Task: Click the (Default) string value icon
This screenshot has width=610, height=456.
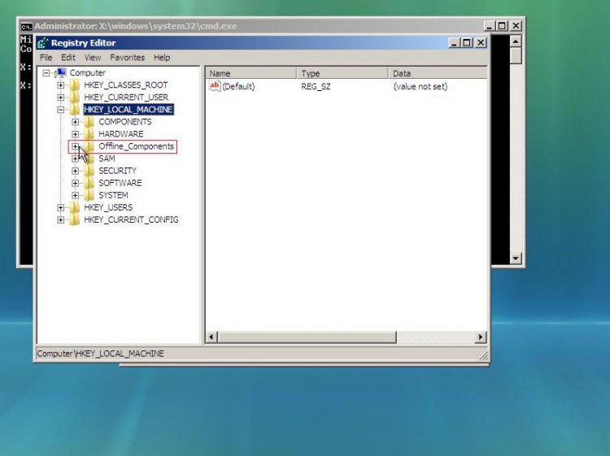Action: click(x=215, y=86)
